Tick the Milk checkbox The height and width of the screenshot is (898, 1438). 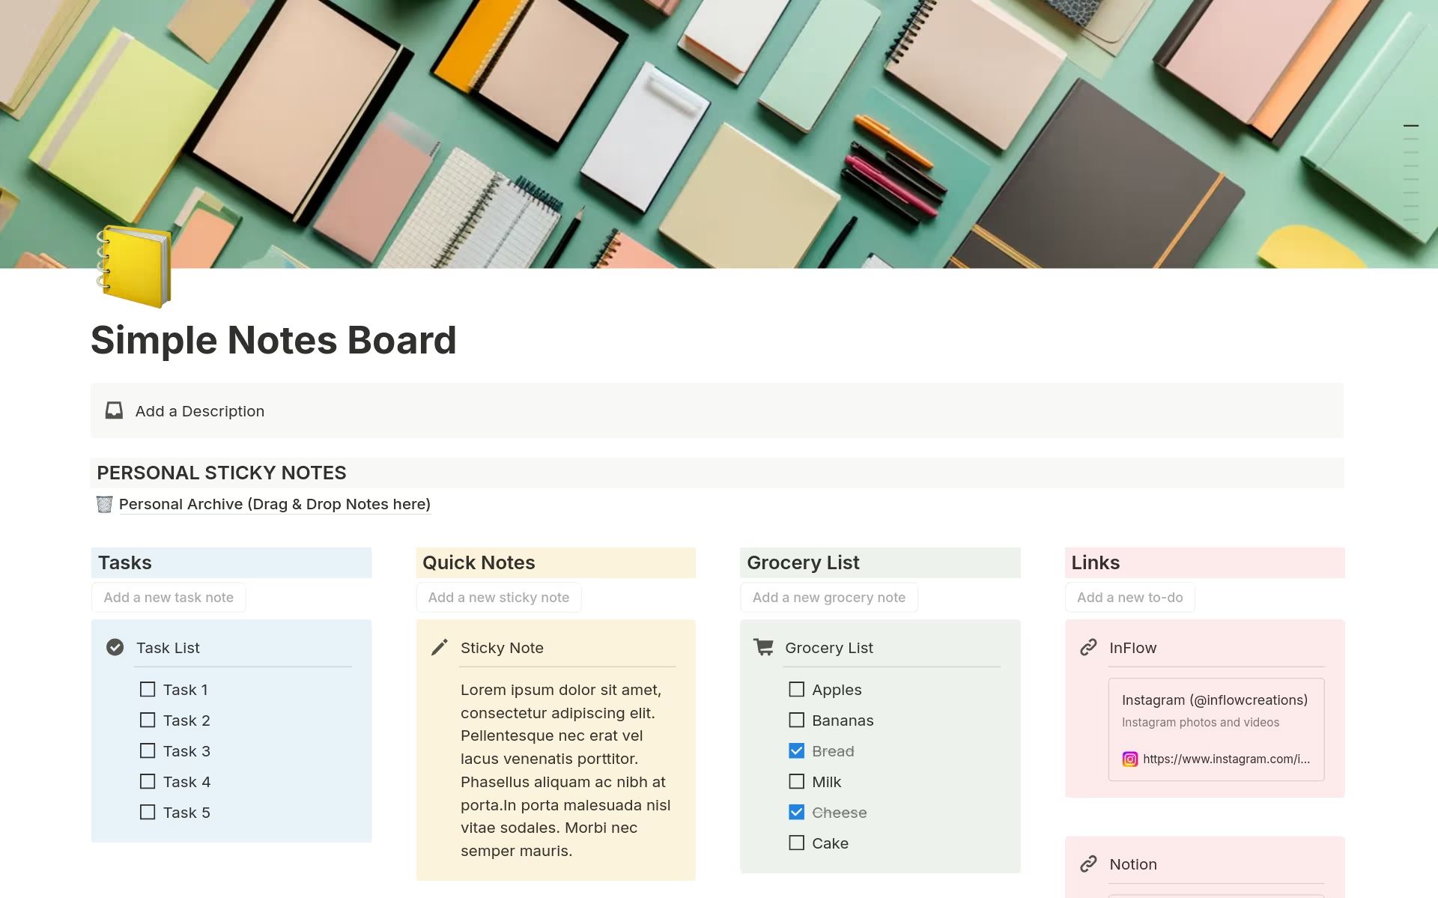pyautogui.click(x=796, y=781)
